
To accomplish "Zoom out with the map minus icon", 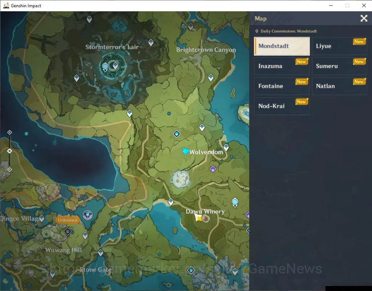I will click(9, 170).
